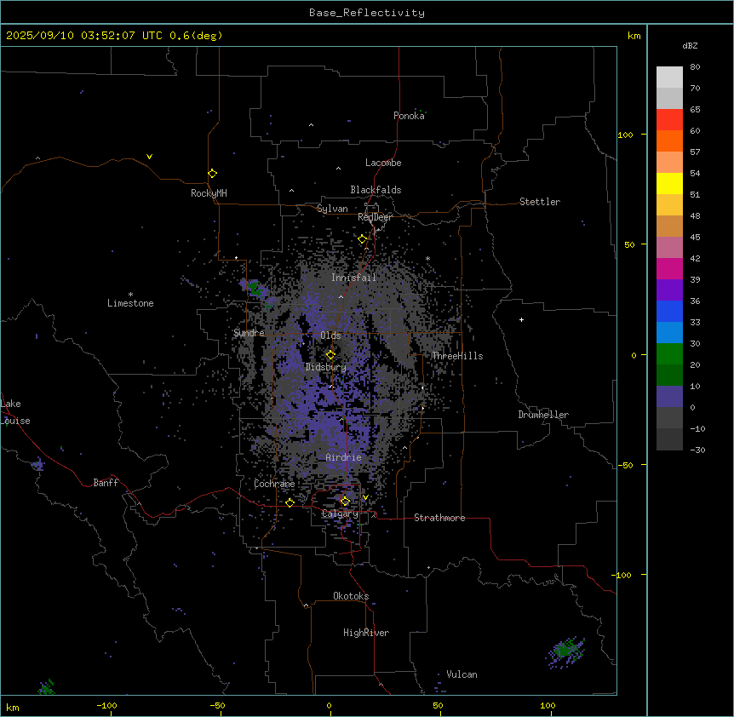Click the Calgary label
This screenshot has height=717, width=734.
(340, 513)
